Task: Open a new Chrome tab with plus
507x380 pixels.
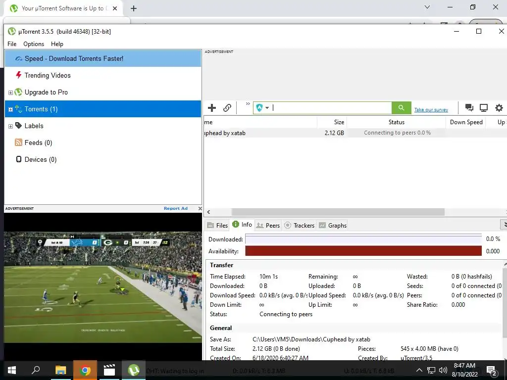Action: [134, 8]
